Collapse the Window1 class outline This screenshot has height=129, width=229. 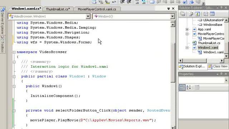[x=14, y=76]
